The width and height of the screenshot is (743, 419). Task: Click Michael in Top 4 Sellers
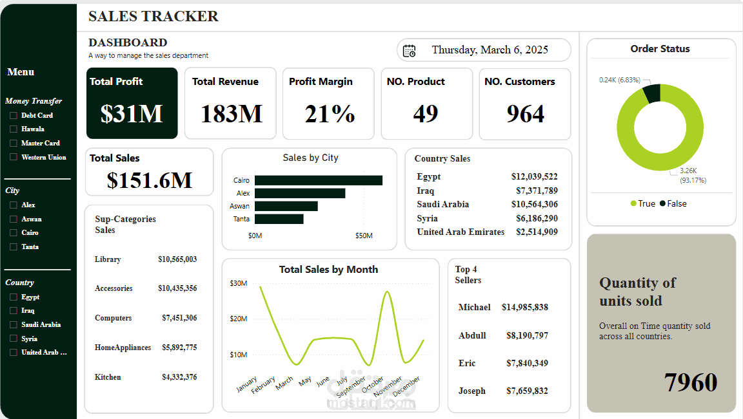[x=475, y=308]
